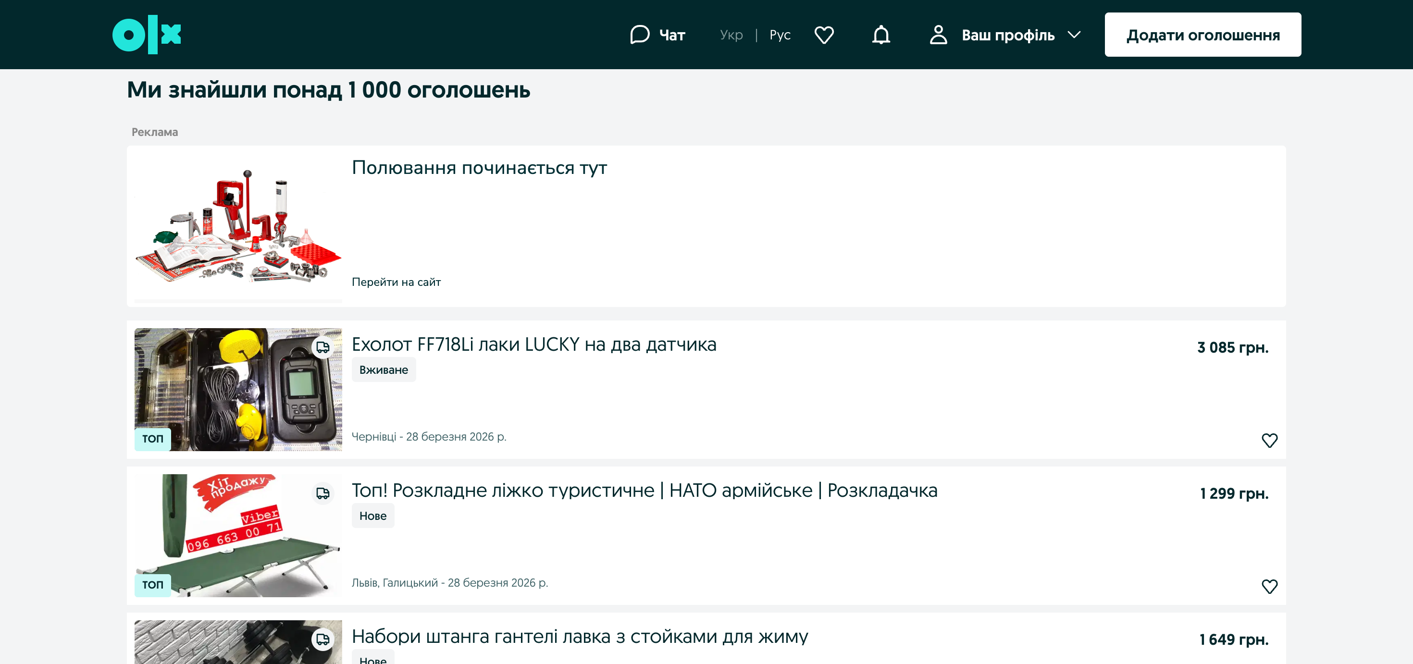Screen dimensions: 1413x664
Task: Open the hunting reloading kit ad image
Action: [238, 225]
